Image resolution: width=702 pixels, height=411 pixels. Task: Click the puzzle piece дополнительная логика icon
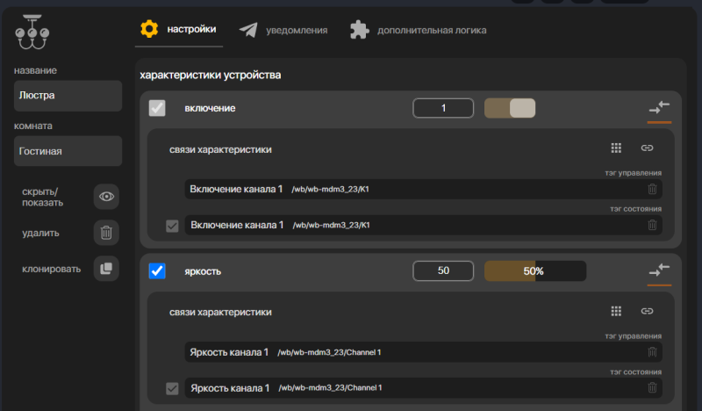click(360, 30)
